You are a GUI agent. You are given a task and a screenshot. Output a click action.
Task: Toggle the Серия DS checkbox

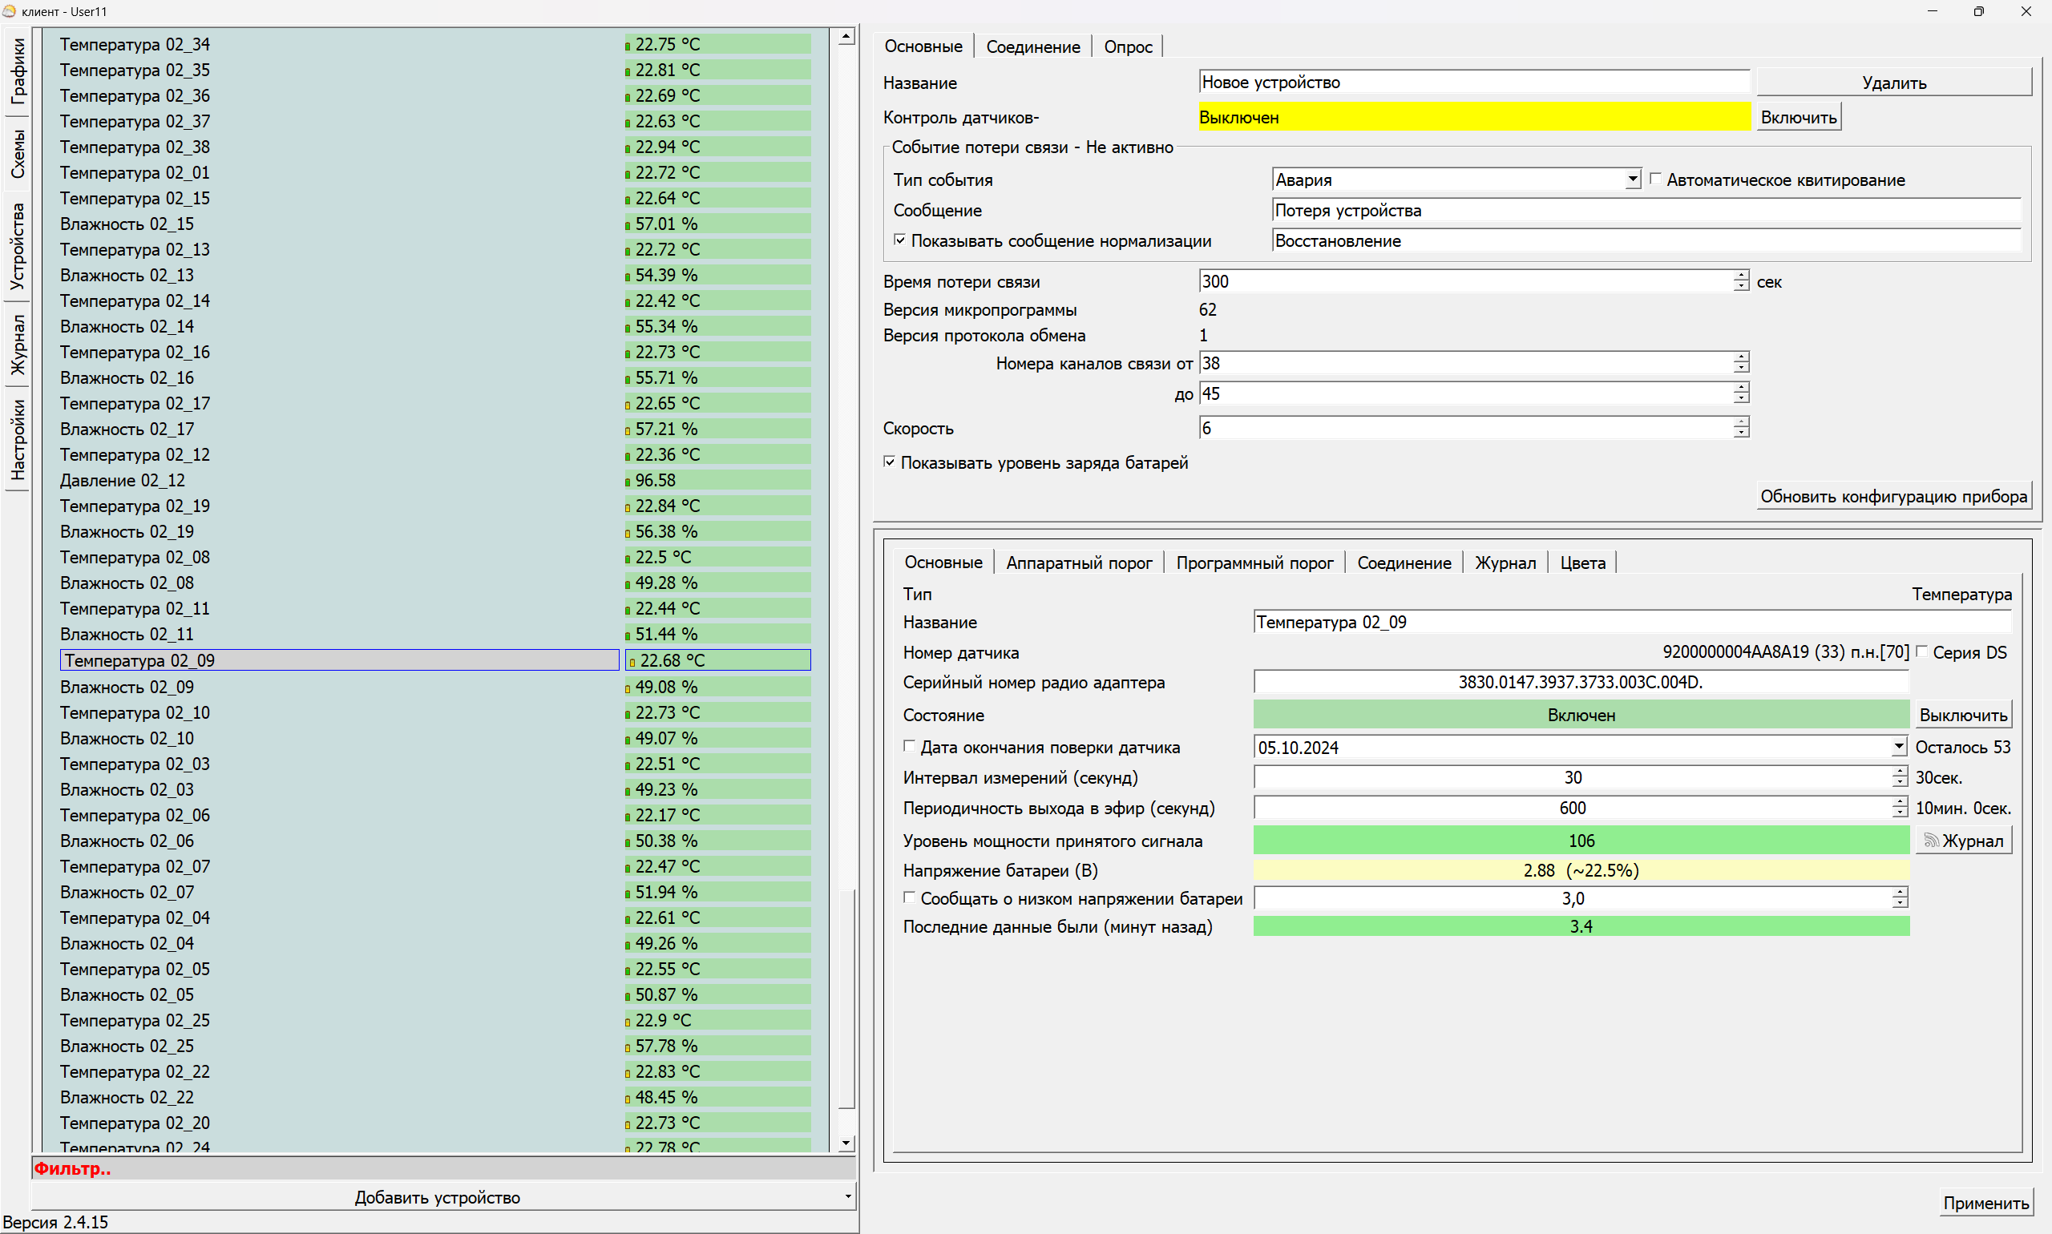(1921, 652)
